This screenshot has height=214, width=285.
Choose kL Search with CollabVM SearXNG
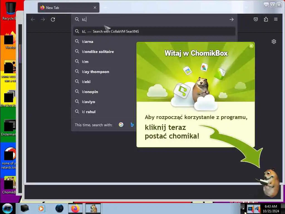tap(154, 31)
